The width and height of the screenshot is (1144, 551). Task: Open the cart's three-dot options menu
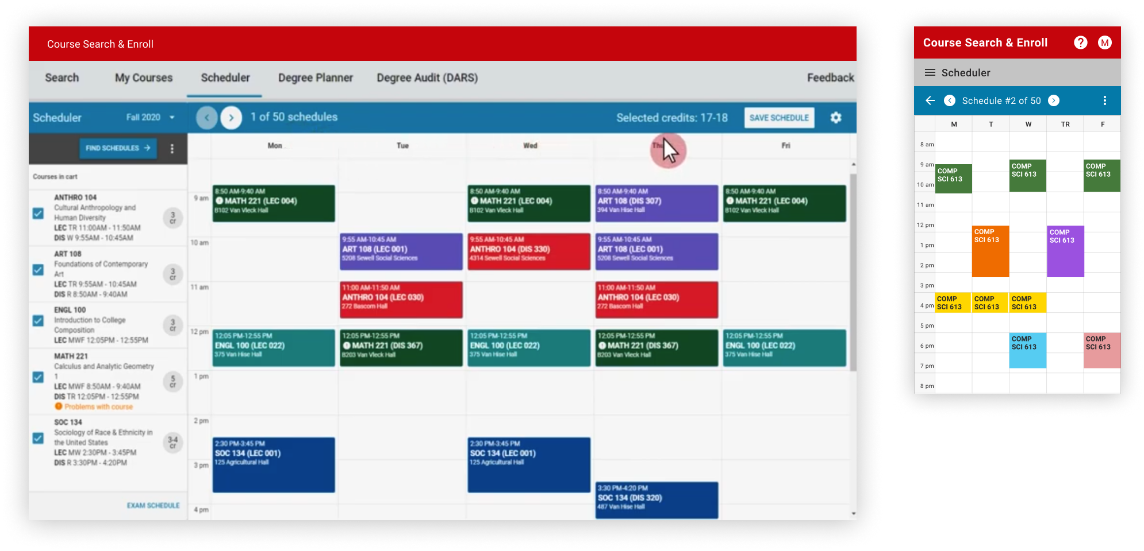coord(172,149)
